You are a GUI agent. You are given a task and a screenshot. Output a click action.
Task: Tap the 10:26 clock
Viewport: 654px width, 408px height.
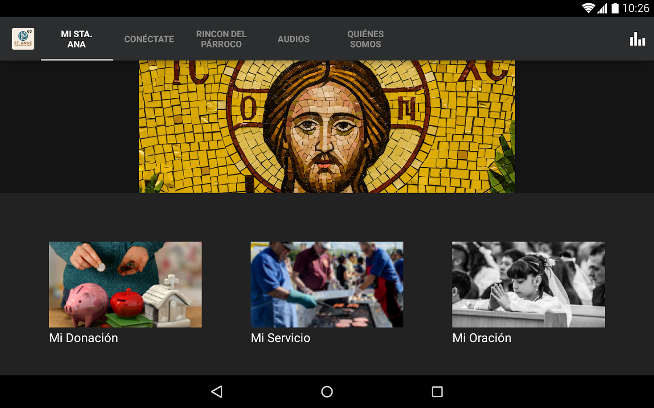click(x=636, y=8)
